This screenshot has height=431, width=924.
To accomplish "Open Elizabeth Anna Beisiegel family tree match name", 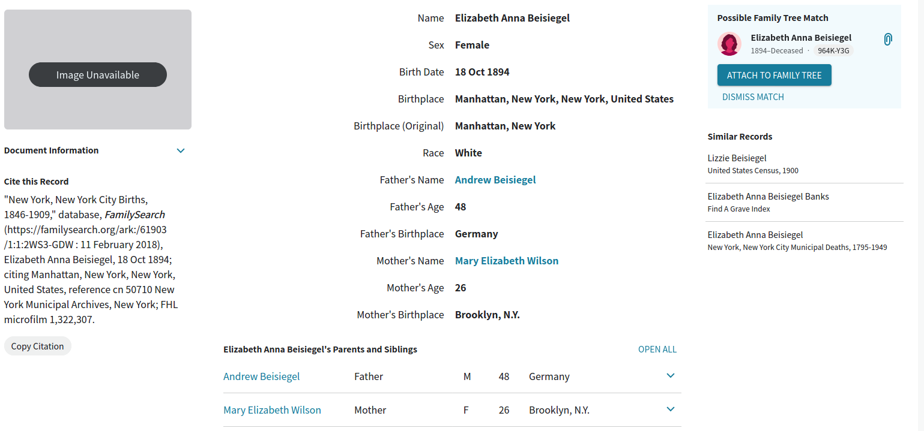I will [801, 38].
